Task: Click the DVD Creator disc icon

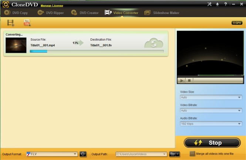Action: tap(74, 13)
